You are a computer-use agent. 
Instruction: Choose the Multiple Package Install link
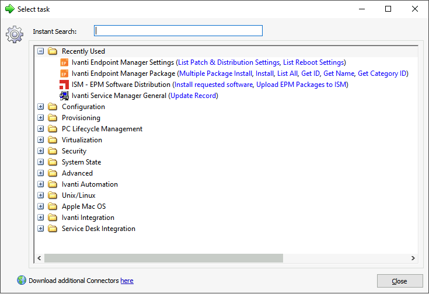(x=215, y=73)
